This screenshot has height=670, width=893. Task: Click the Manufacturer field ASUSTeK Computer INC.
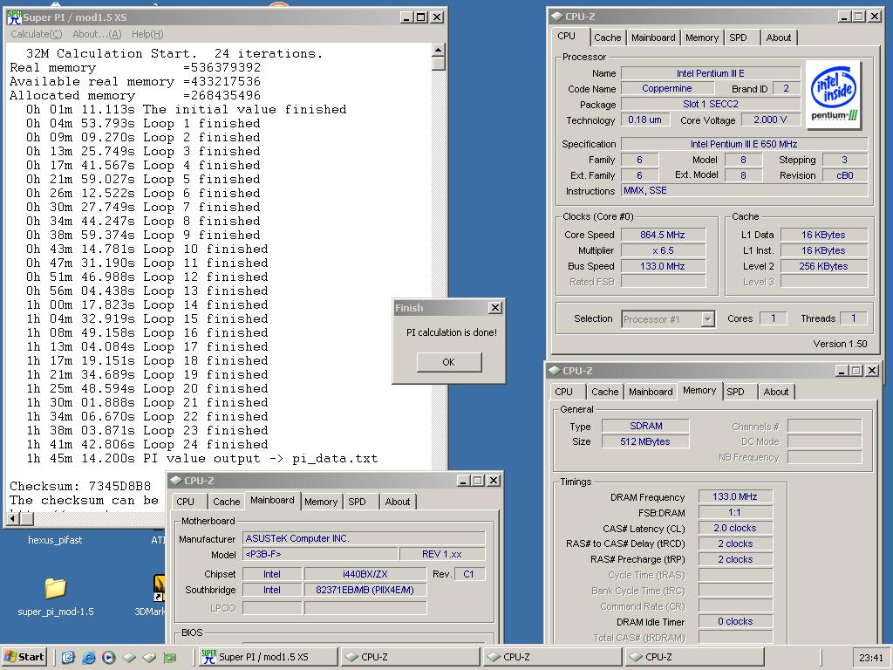364,538
